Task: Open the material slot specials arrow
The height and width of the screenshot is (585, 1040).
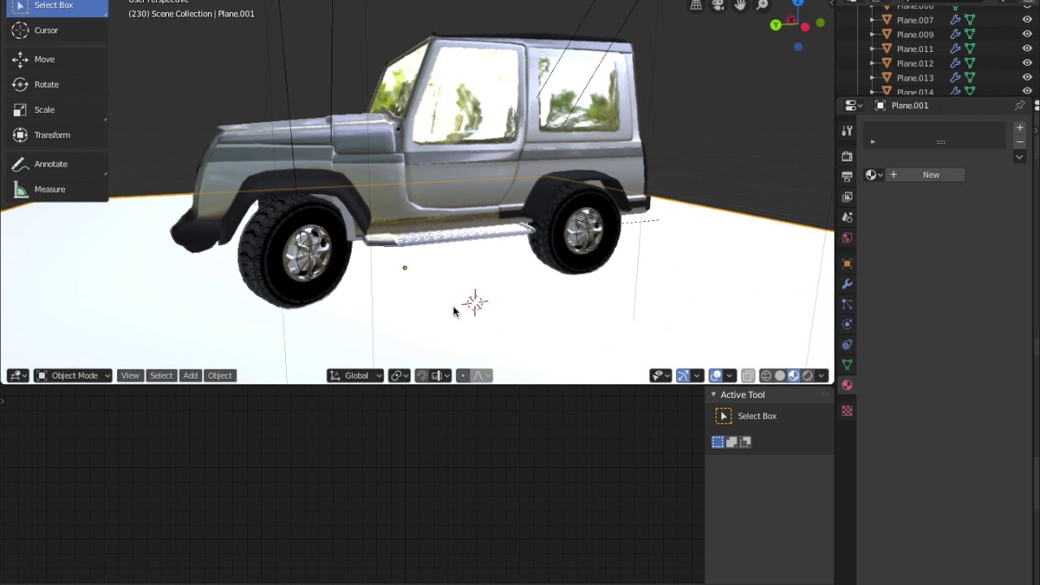Action: point(1020,157)
